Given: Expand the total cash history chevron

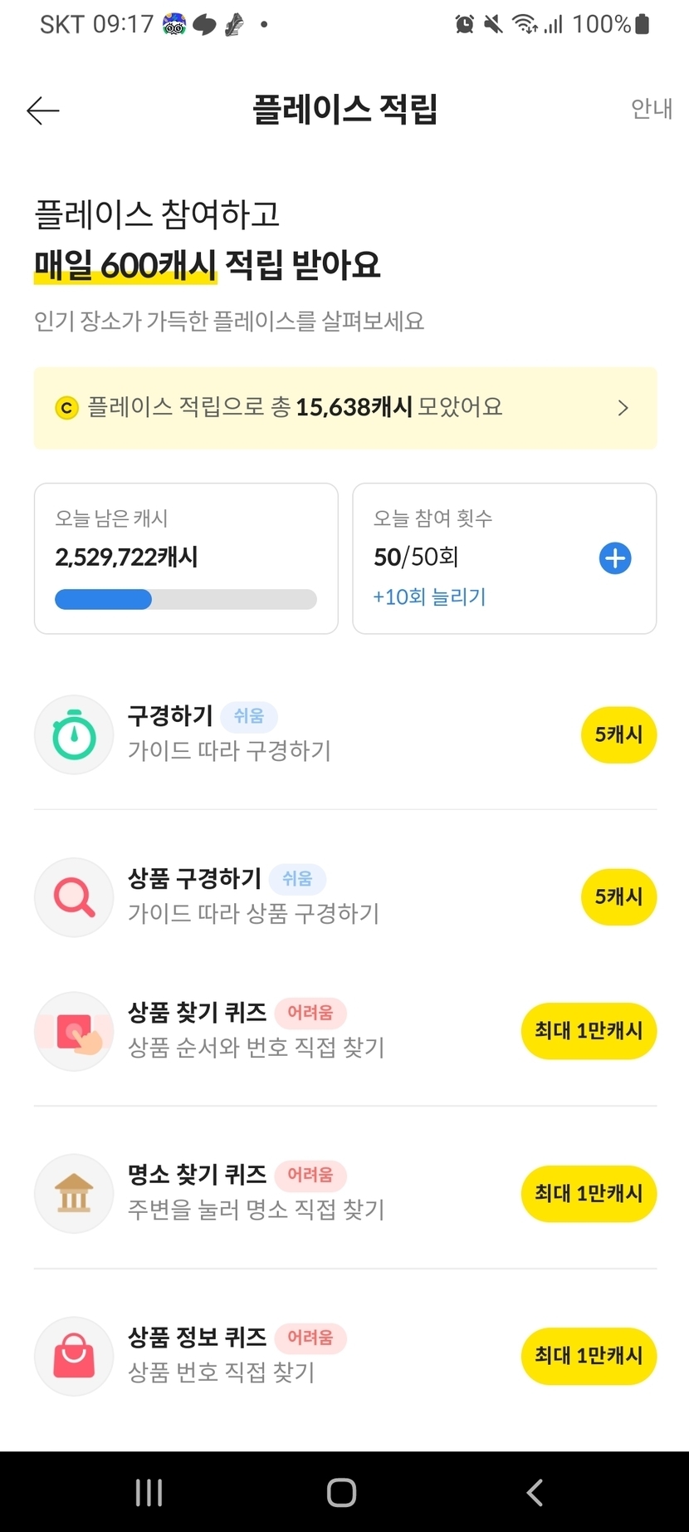Looking at the screenshot, I should pyautogui.click(x=623, y=408).
